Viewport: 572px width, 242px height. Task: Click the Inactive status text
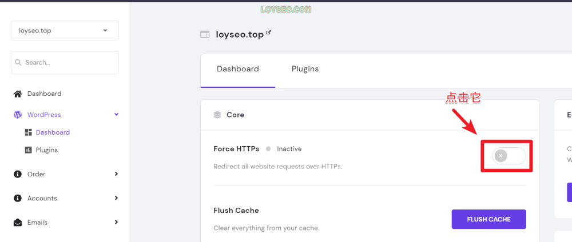click(289, 149)
